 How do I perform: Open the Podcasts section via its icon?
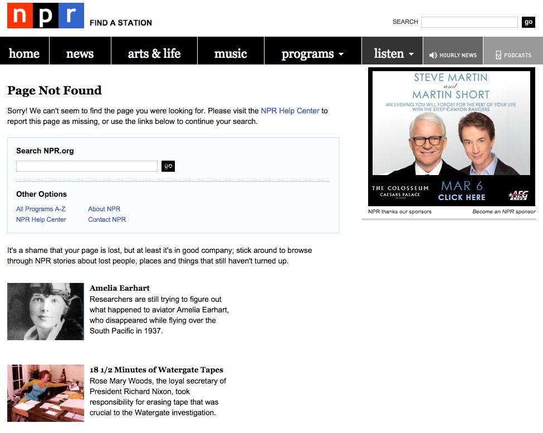tap(498, 54)
